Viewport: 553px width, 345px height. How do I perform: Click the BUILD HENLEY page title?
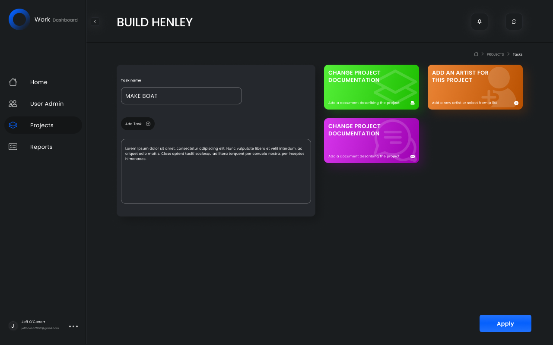155,22
